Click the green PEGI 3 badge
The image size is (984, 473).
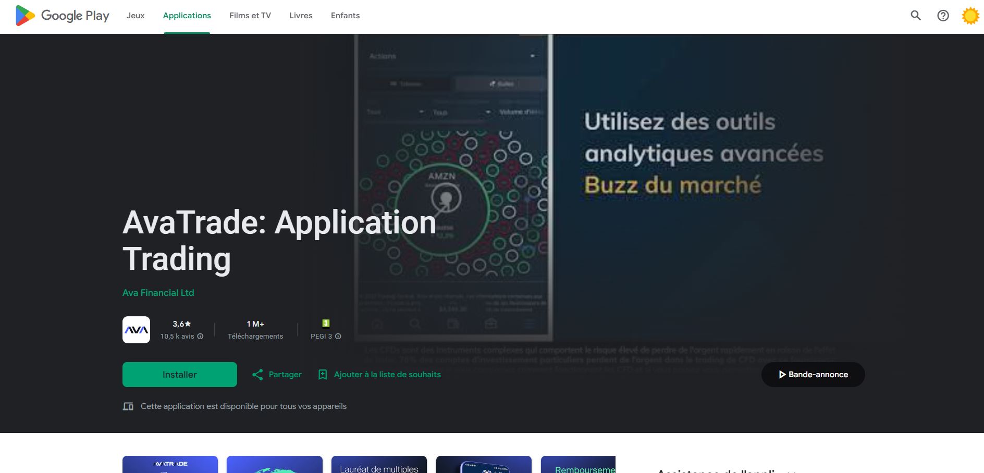pyautogui.click(x=326, y=323)
